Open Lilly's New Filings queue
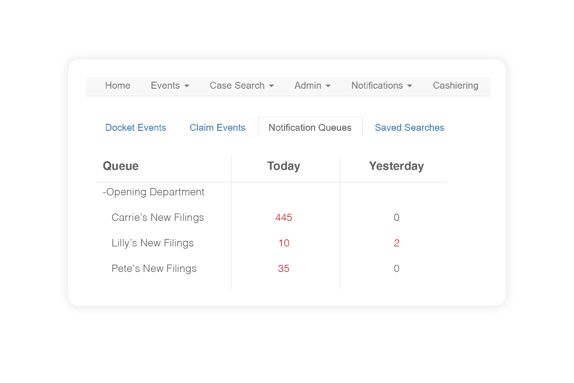Screen dimensions: 574x383 click(x=152, y=243)
